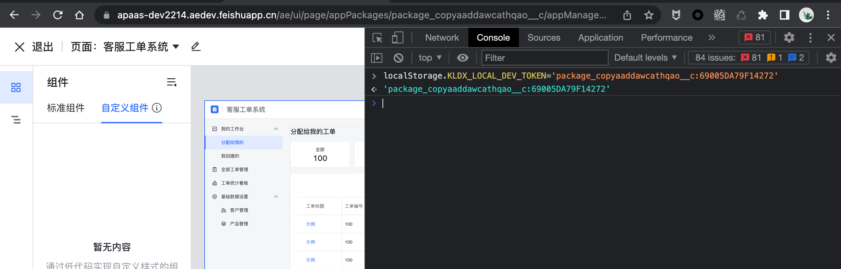Click the 81 errors badge in DevTools
This screenshot has width=841, height=269.
coord(754,37)
